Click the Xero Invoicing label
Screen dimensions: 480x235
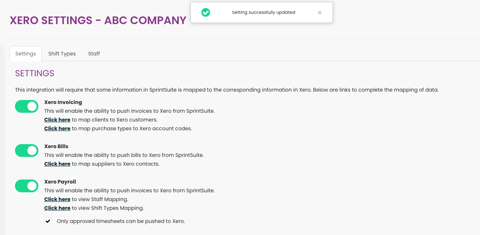pos(63,102)
